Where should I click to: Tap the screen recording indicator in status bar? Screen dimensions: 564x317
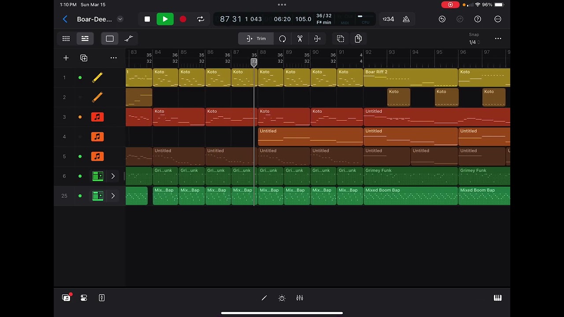click(450, 5)
